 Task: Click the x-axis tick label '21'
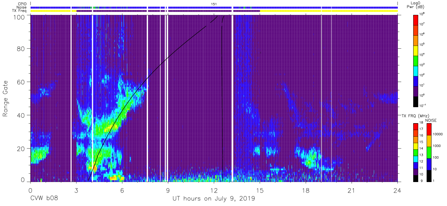[x=352, y=190]
